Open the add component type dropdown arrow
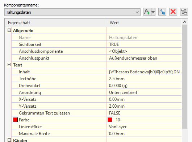This screenshot has width=192, height=142. click(153, 12)
